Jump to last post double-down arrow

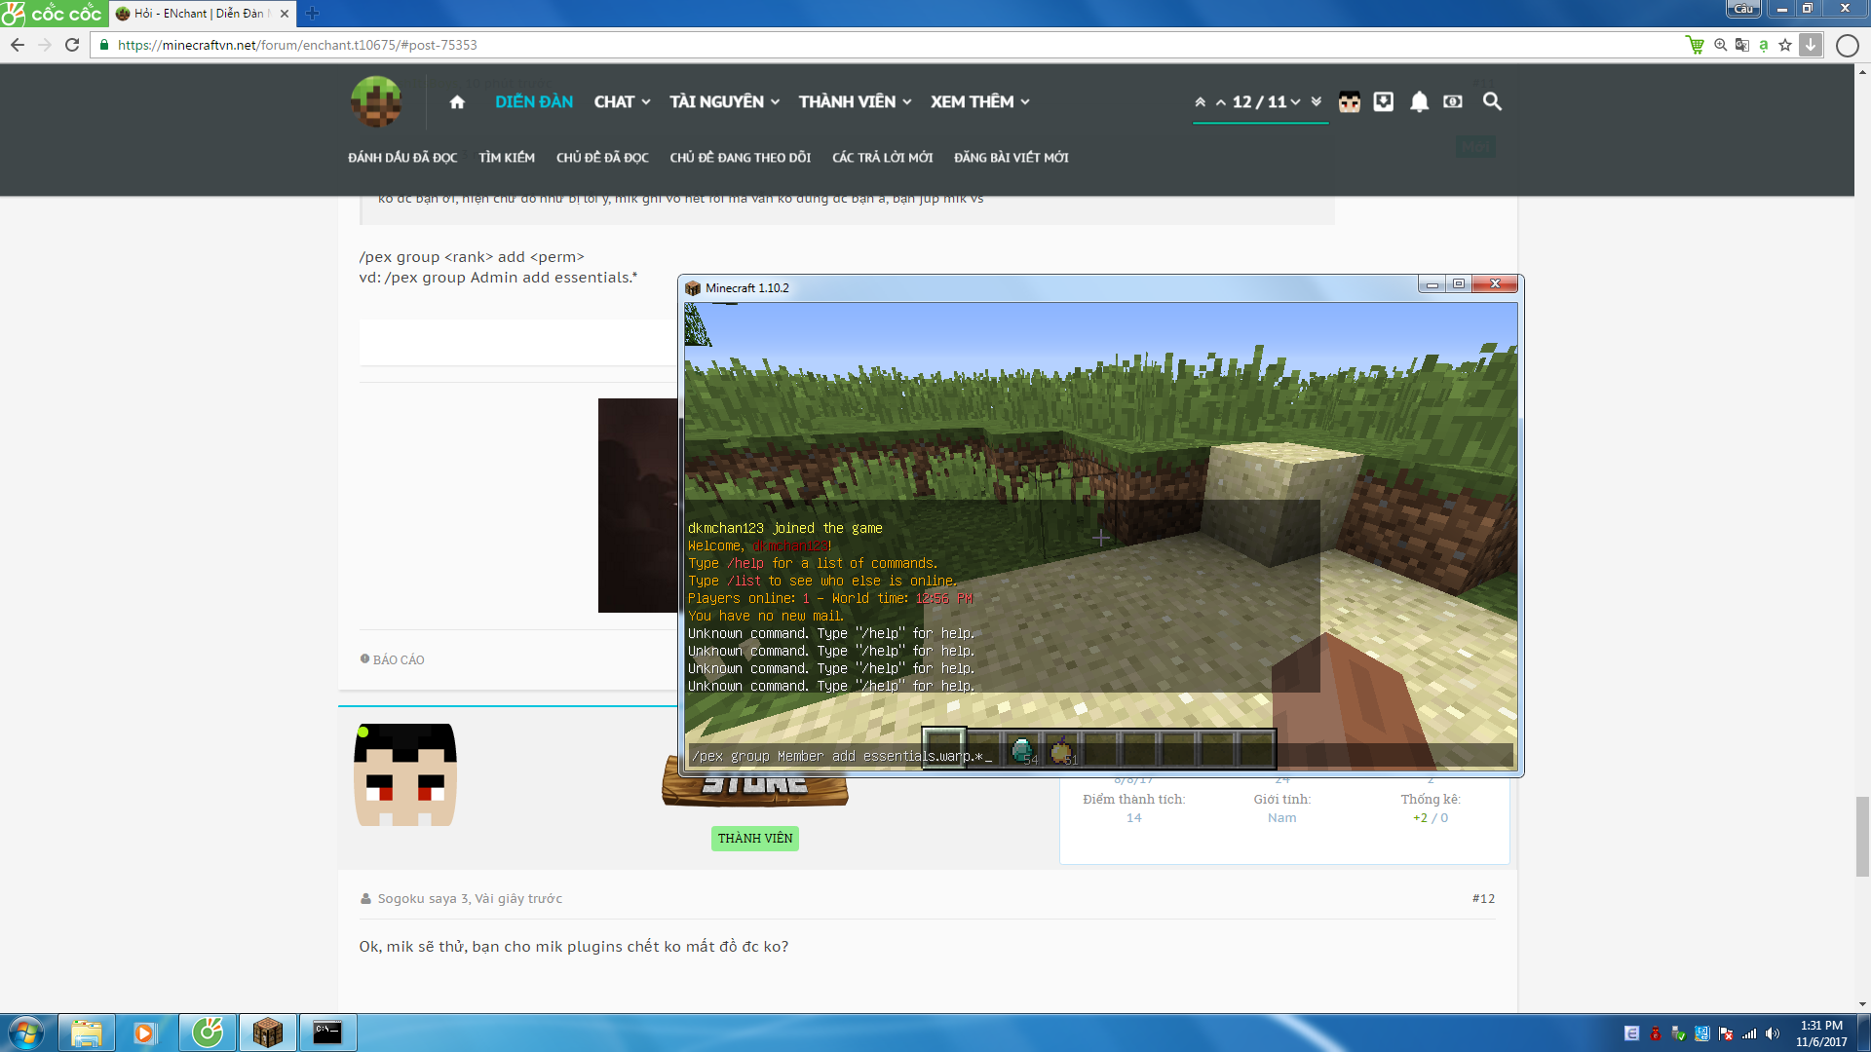click(x=1317, y=102)
